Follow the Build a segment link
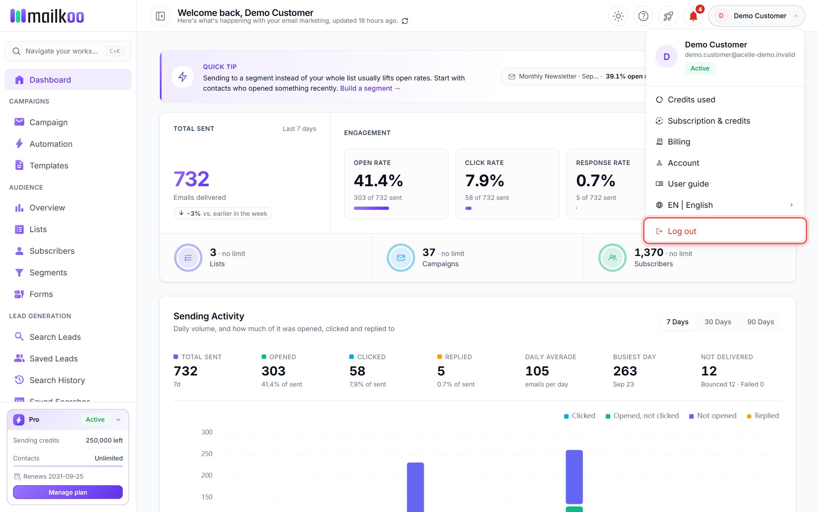 tap(370, 88)
